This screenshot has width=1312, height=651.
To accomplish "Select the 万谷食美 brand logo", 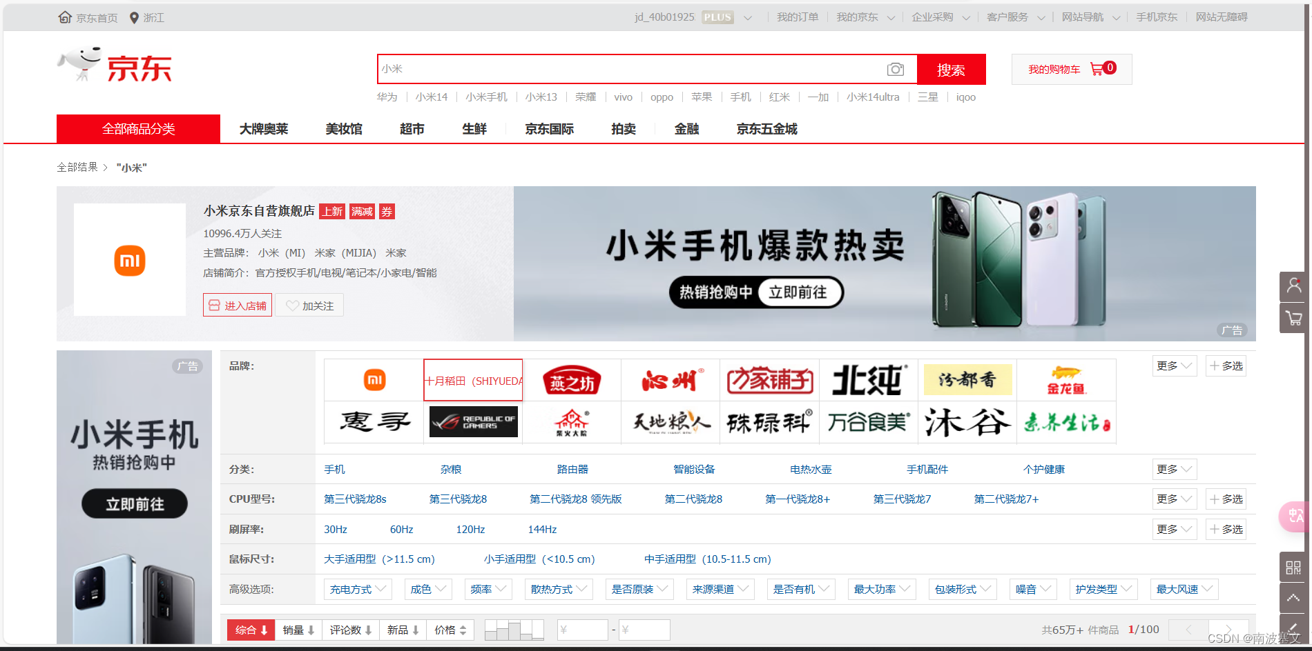I will (868, 422).
